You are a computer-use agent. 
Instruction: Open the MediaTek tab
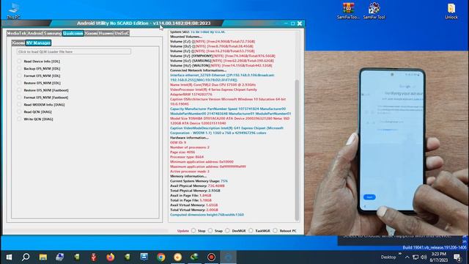(17, 33)
